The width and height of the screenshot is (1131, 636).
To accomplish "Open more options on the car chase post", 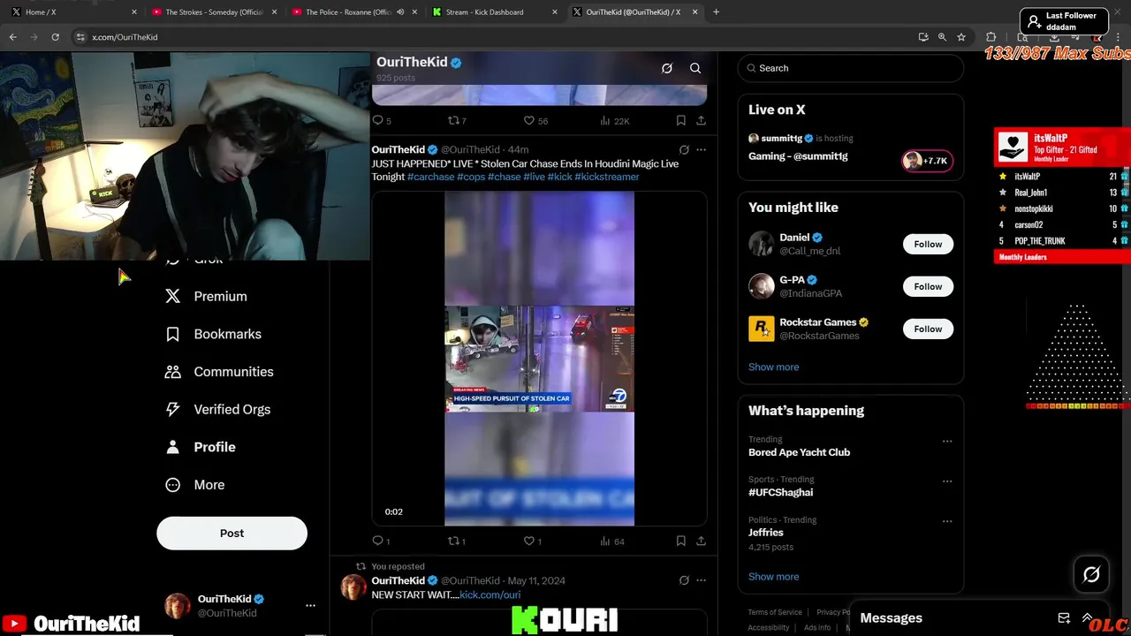I will click(702, 149).
